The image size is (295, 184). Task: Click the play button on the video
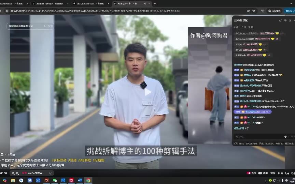[147, 92]
